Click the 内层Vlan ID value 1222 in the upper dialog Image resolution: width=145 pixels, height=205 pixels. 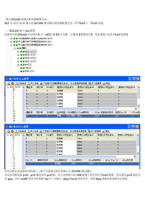[x=117, y=116]
